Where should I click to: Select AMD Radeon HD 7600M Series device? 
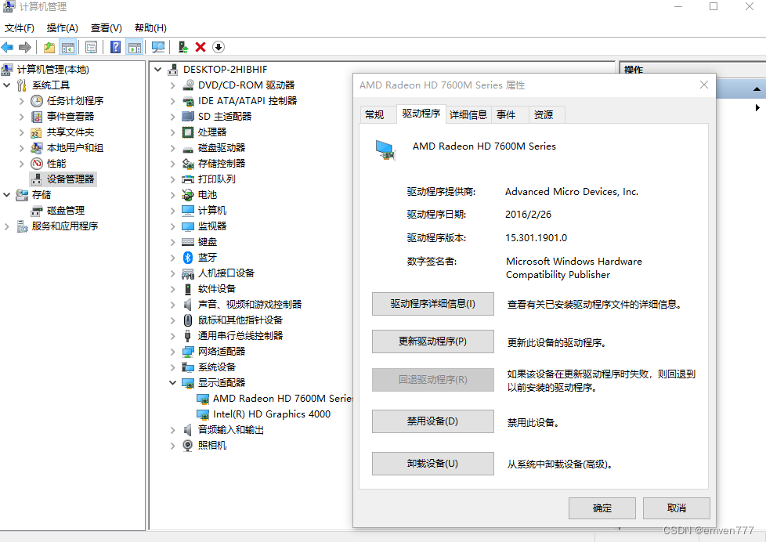coord(283,399)
